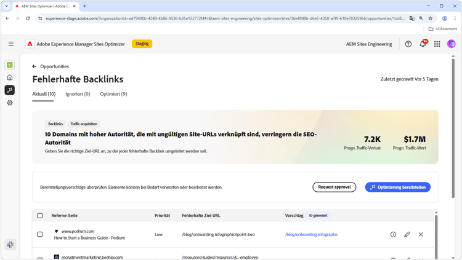Image resolution: width=462 pixels, height=260 pixels.
Task: Go back to Opportunities via arrow
Action: [x=34, y=66]
